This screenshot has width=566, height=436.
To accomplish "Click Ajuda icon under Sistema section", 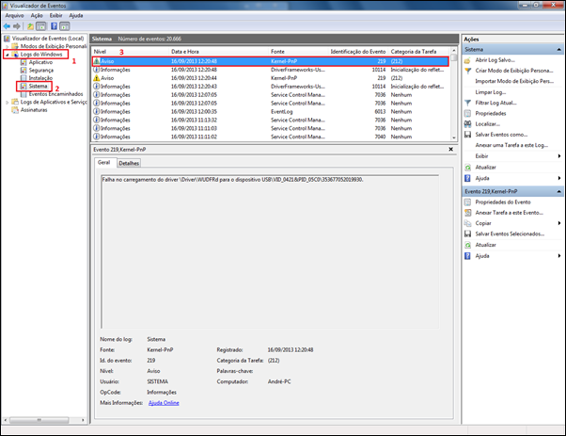I will point(467,178).
